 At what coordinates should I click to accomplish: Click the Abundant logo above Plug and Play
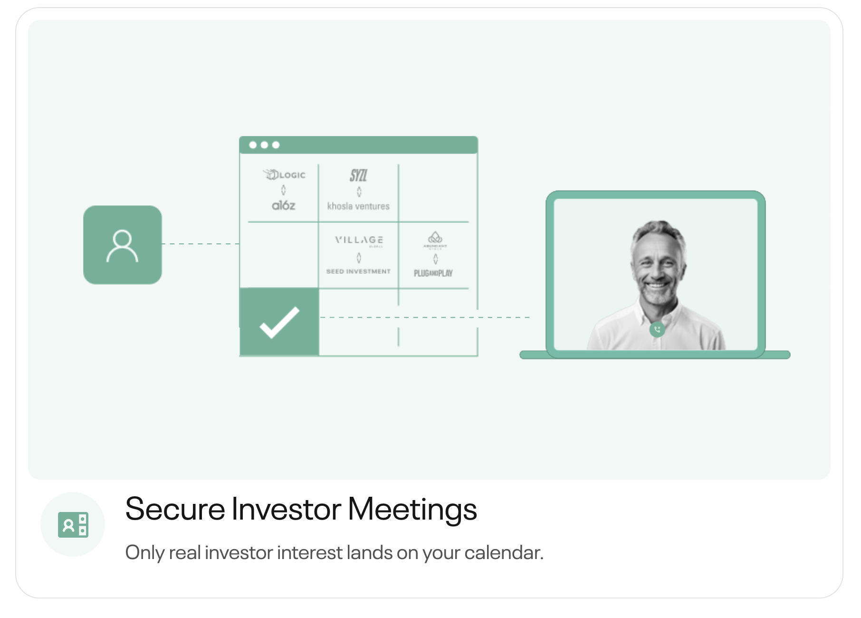pyautogui.click(x=435, y=240)
